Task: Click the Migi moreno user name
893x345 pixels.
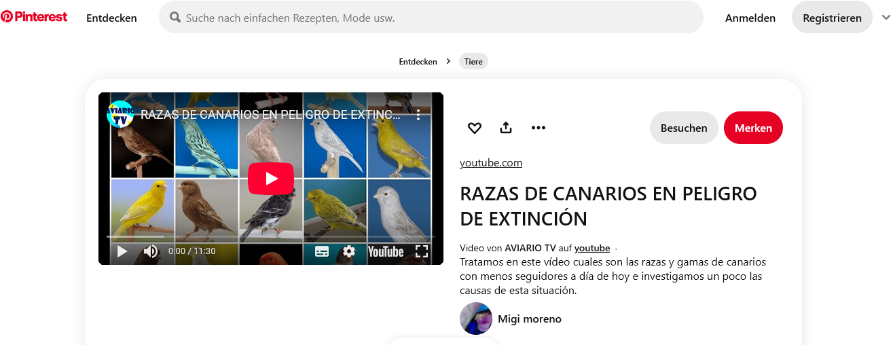Action: (x=530, y=319)
